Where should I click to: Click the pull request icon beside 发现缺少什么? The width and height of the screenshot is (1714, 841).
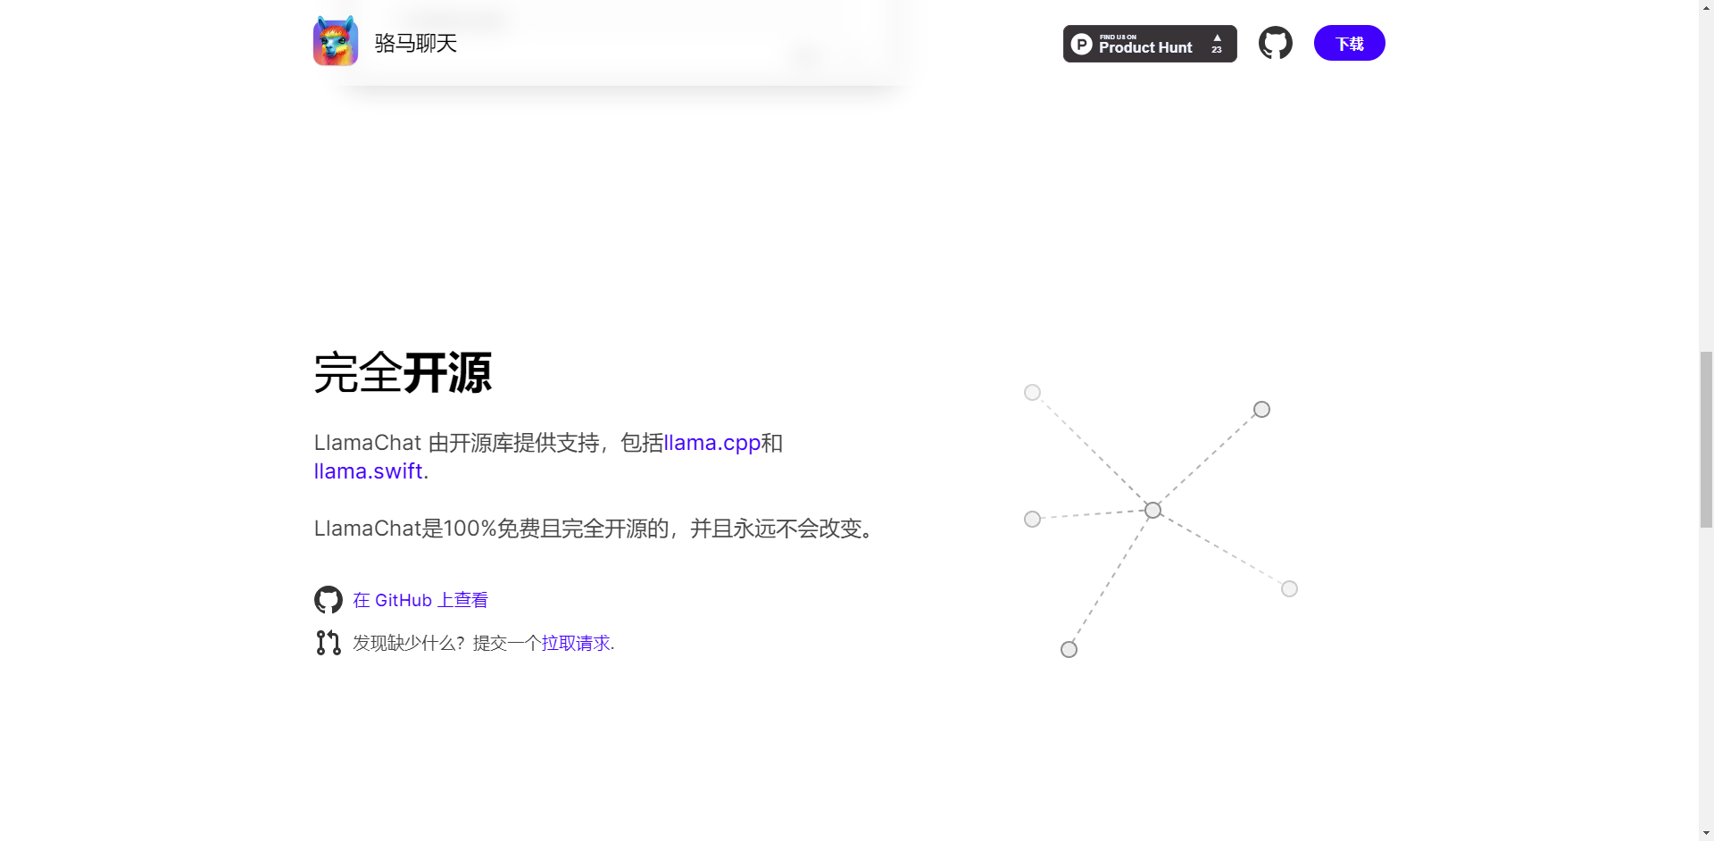(329, 643)
